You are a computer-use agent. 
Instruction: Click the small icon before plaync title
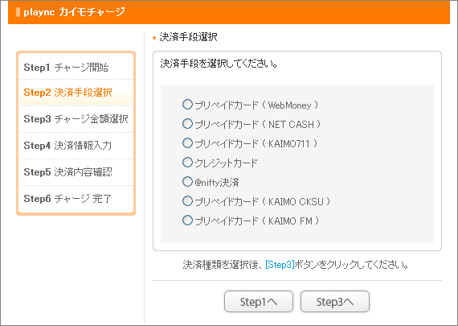(x=18, y=12)
